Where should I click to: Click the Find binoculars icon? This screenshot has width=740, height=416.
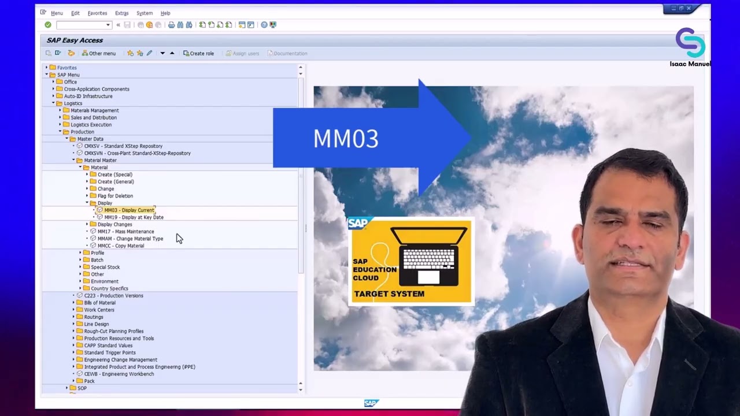pos(180,25)
